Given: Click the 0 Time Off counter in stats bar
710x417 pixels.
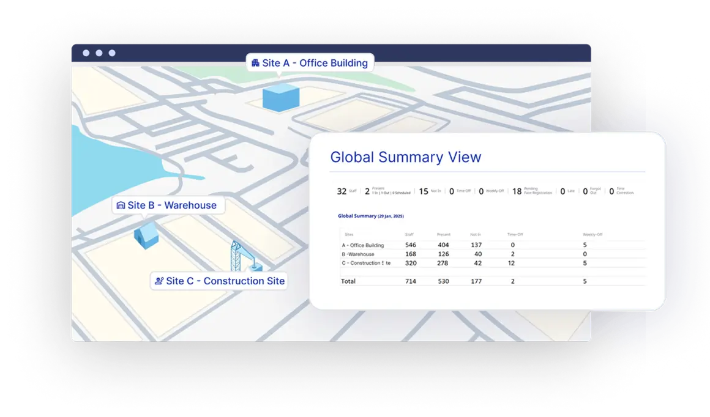Looking at the screenshot, I should pos(460,191).
